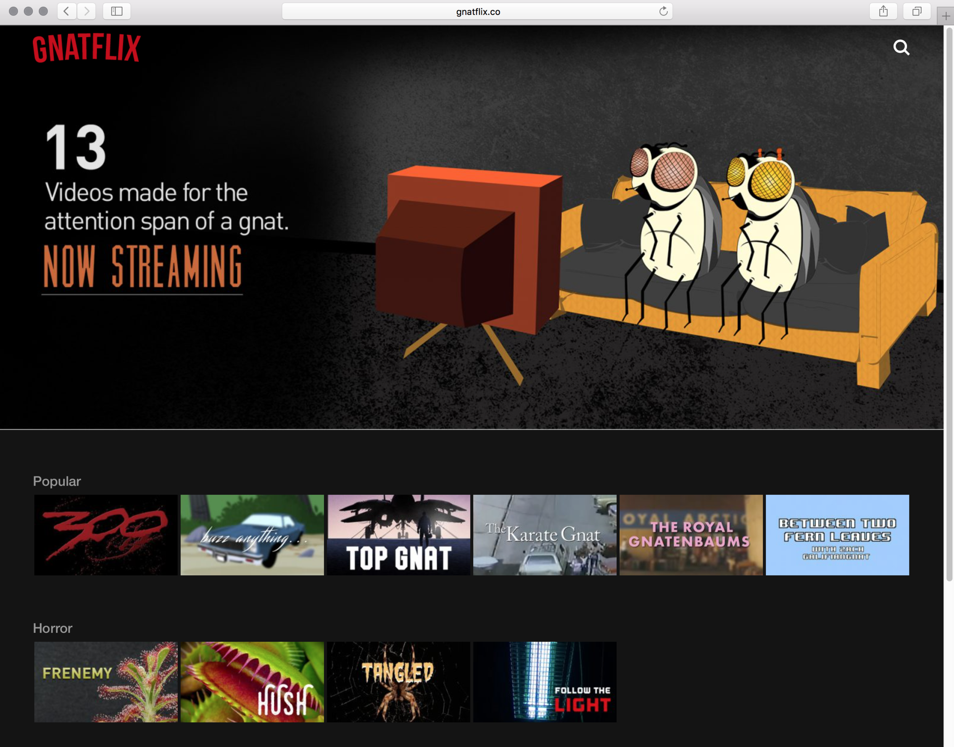This screenshot has width=954, height=747.
Task: Click the Safari back arrow button
Action: 66,11
